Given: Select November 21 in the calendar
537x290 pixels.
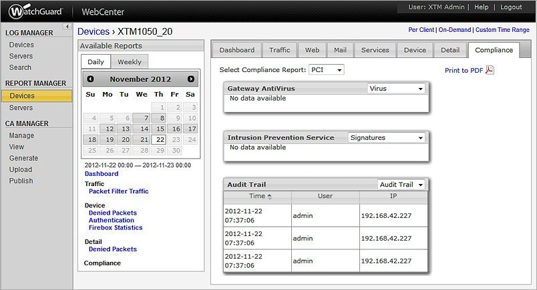Looking at the screenshot, I should (x=142, y=139).
